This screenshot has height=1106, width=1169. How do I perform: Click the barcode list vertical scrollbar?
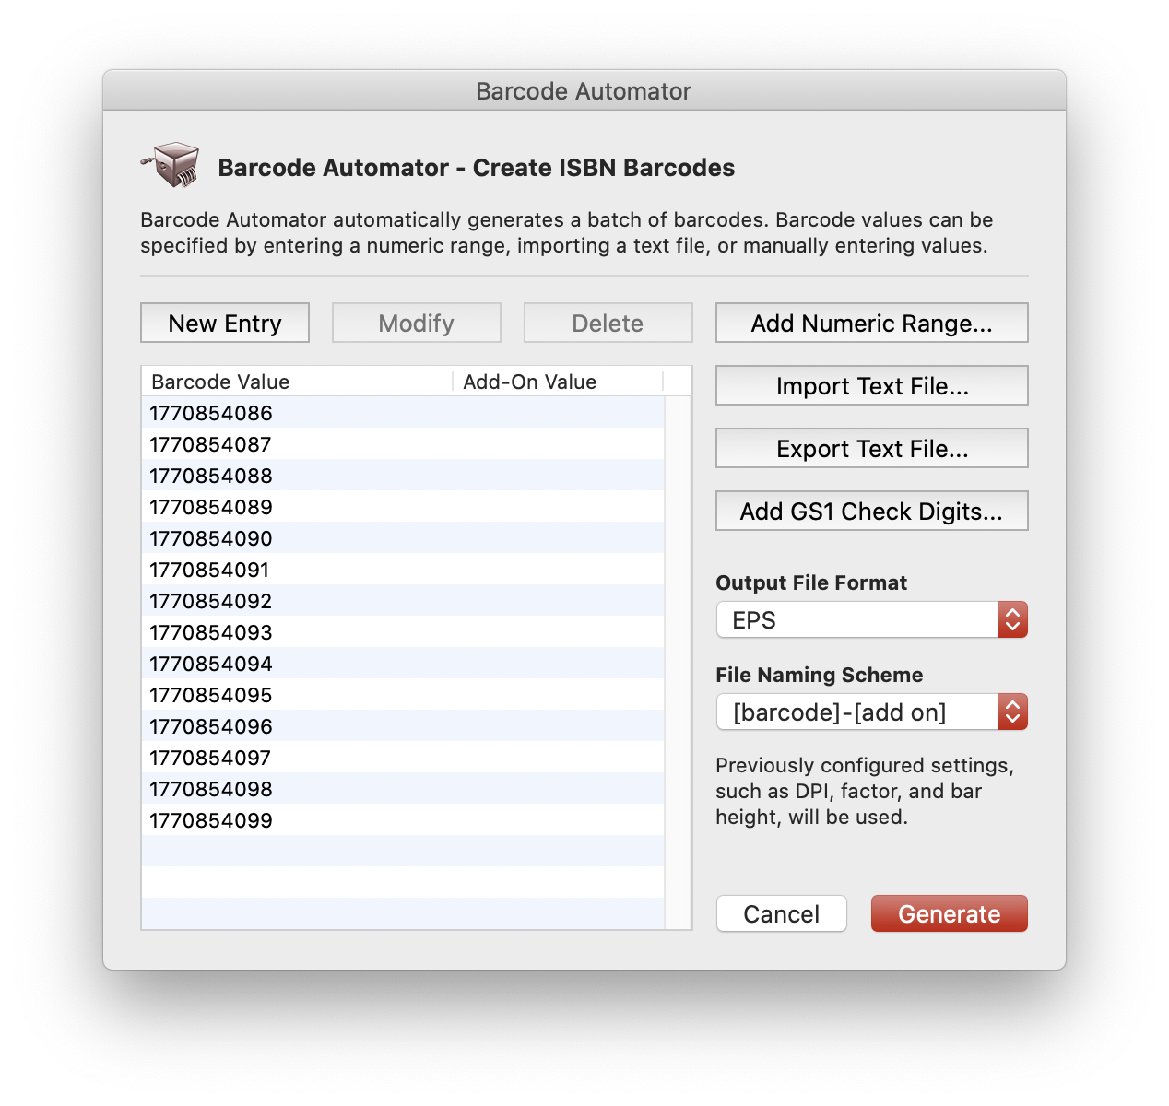678,663
